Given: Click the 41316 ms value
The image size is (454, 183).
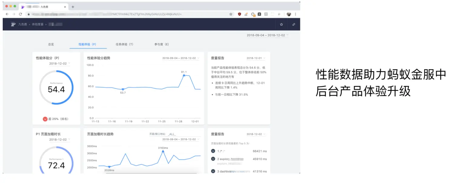Looking at the screenshot, I should coord(260,171).
